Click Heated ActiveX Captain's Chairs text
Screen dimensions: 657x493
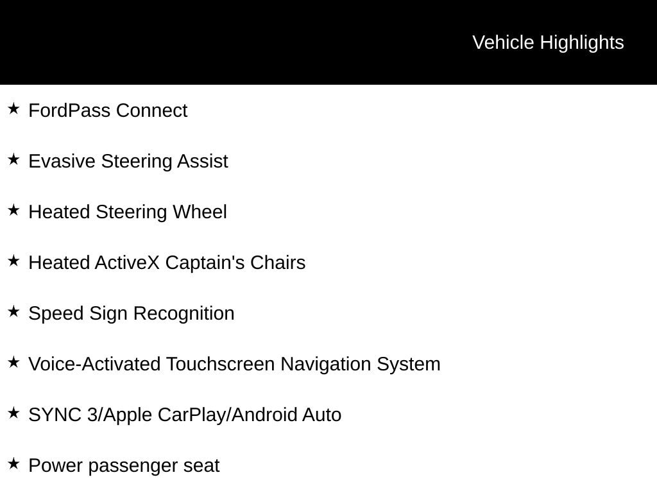[x=167, y=263]
